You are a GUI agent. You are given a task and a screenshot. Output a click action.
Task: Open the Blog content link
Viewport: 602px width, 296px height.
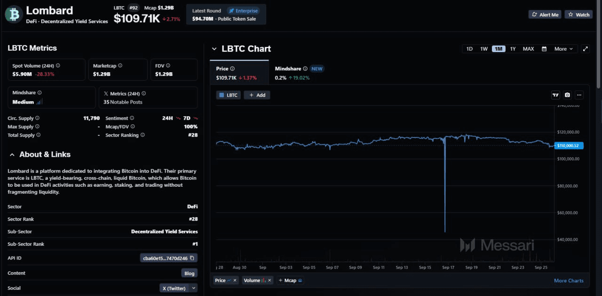tap(190, 273)
